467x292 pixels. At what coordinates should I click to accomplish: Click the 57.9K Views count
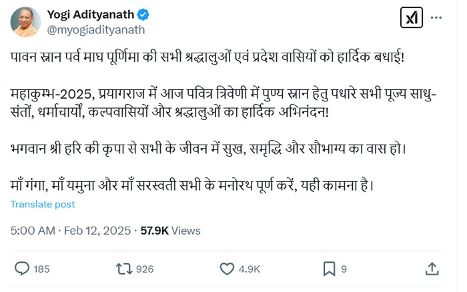point(171,231)
